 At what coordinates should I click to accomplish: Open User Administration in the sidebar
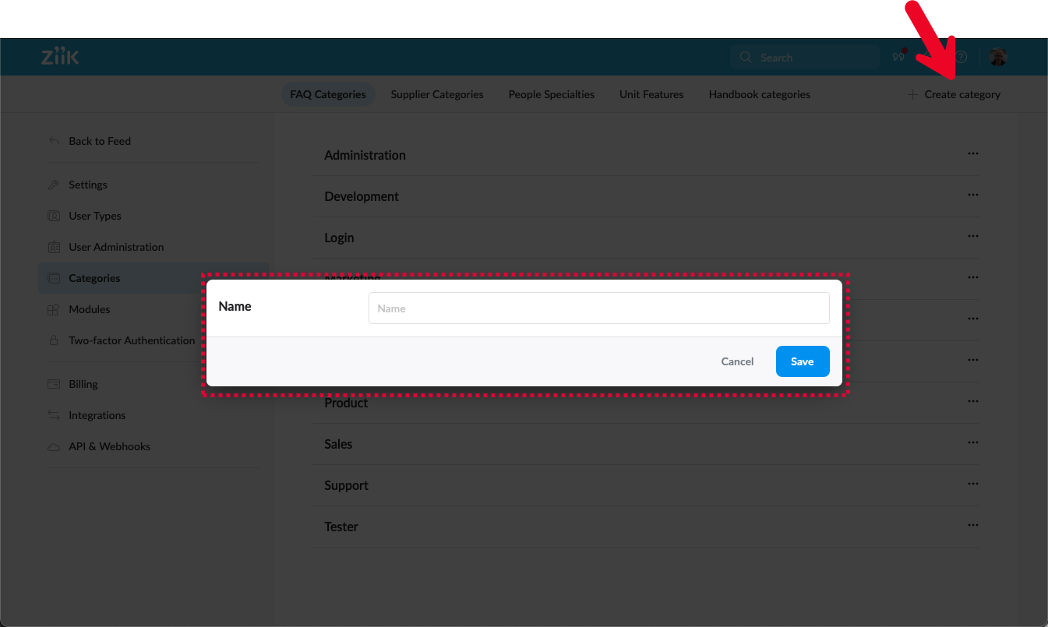tap(116, 247)
